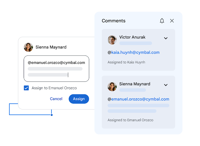Select the Comments panel heading

coord(113,21)
